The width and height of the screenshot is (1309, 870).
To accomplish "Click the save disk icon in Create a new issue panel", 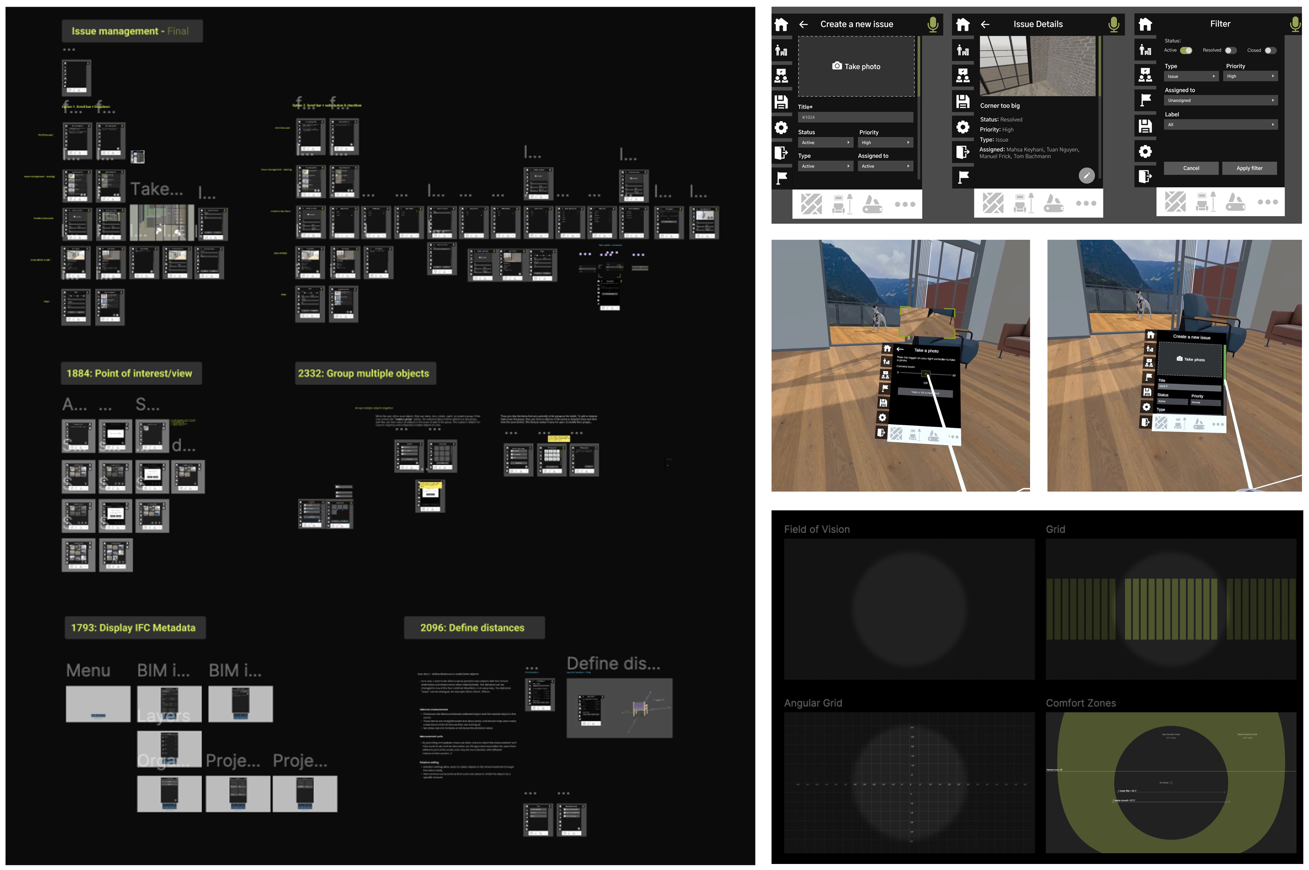I will (x=781, y=101).
